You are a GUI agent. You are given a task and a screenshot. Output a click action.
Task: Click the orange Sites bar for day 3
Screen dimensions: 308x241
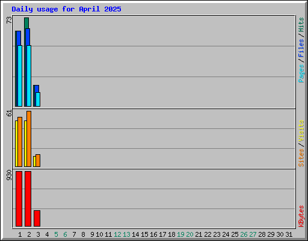[38, 160]
